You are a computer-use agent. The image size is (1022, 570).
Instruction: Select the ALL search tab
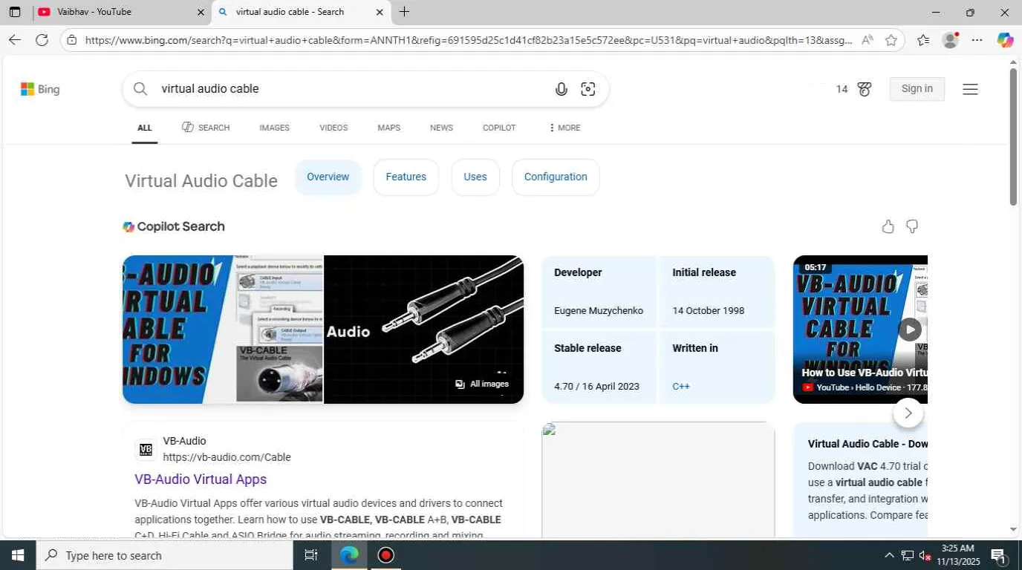pyautogui.click(x=144, y=128)
